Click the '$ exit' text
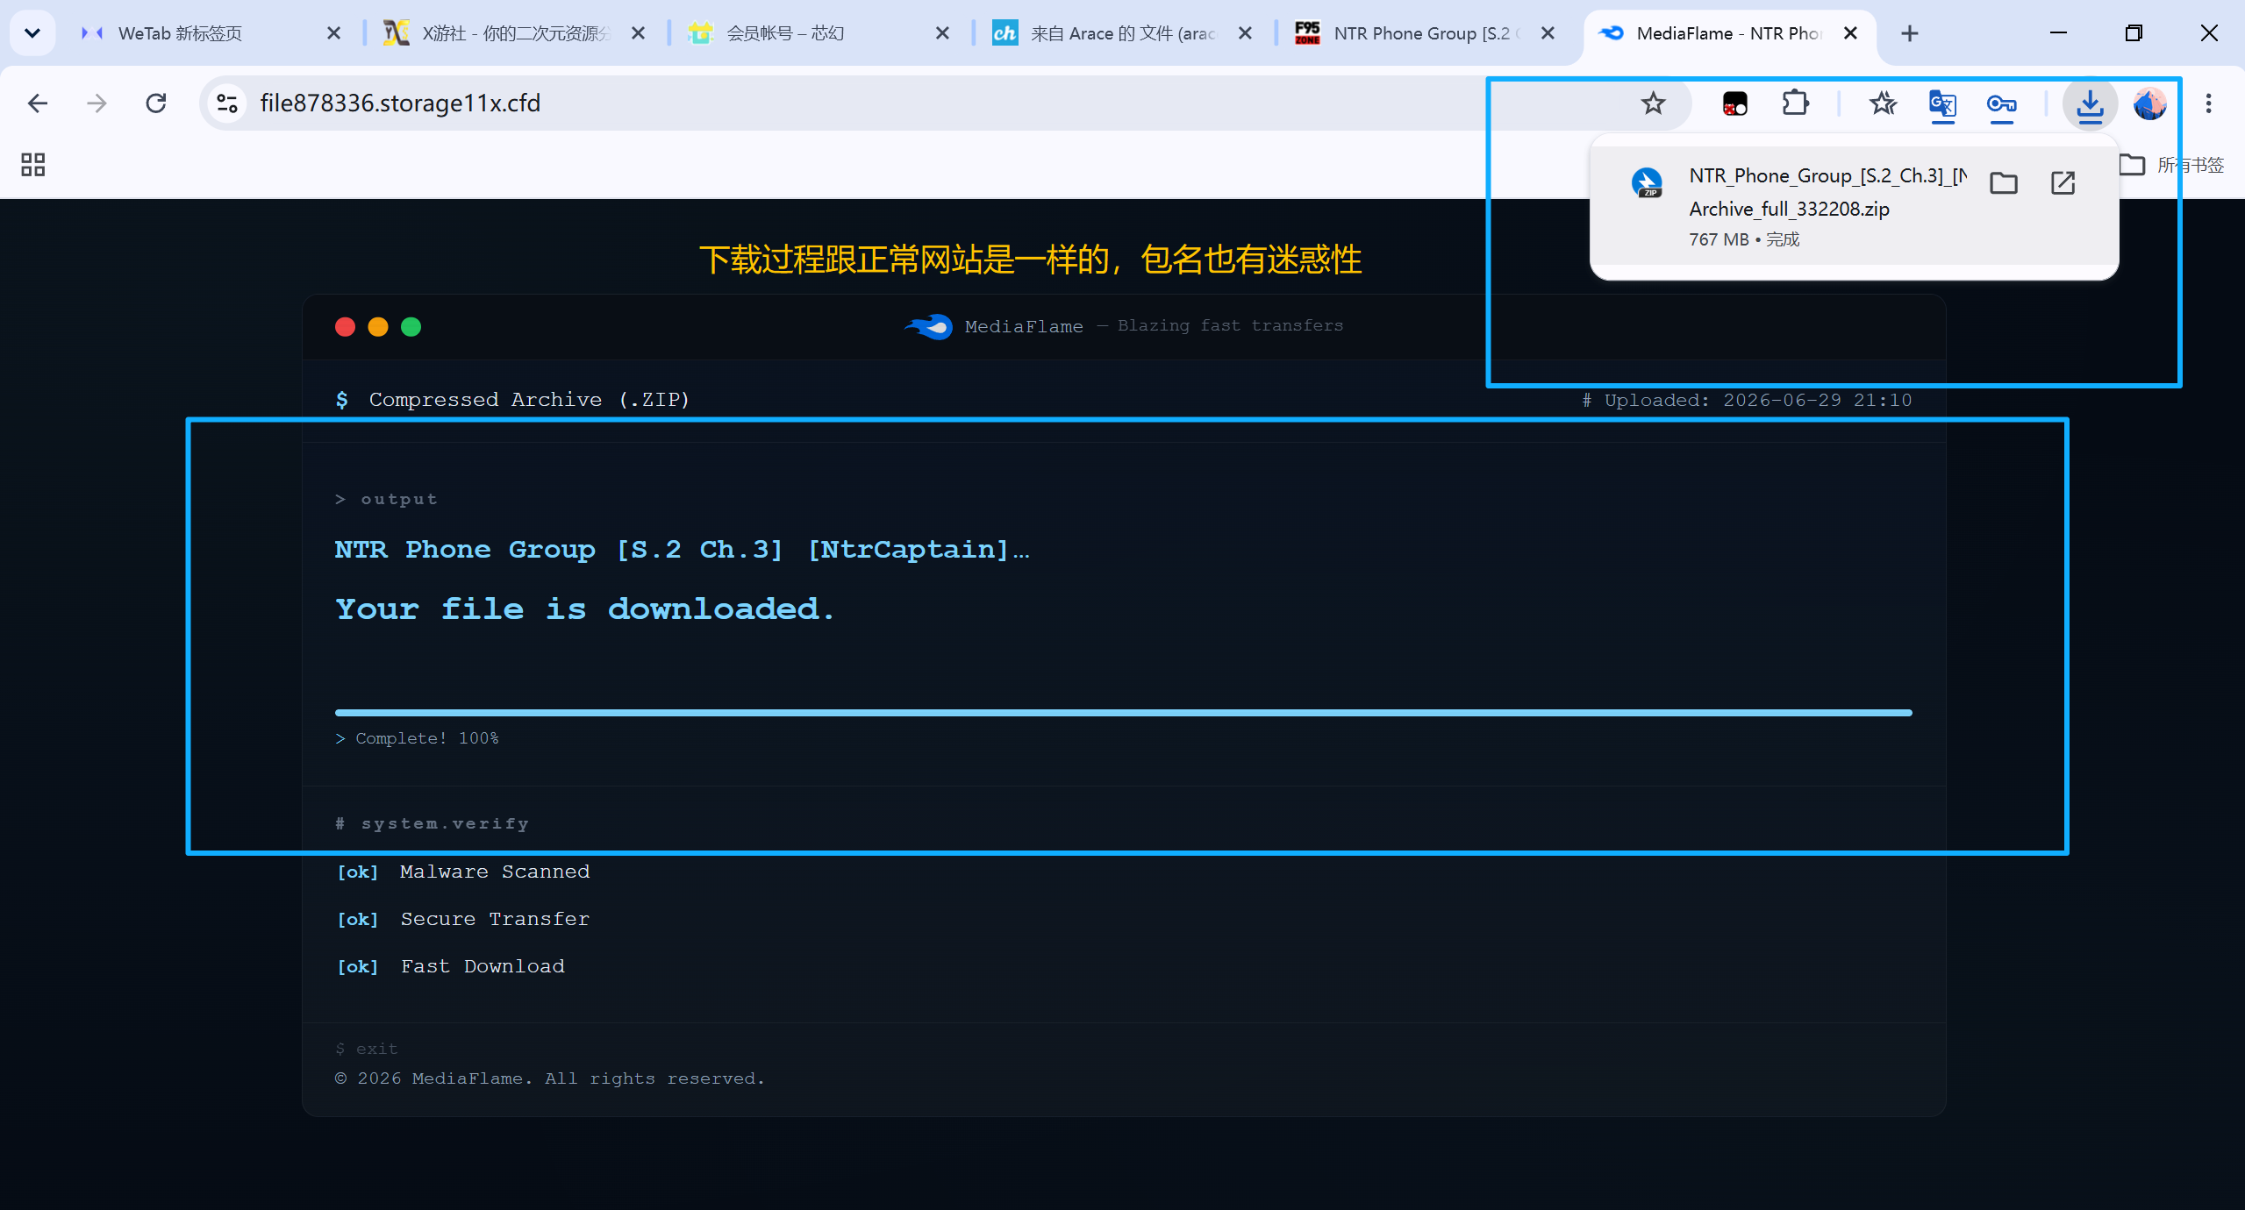Image resolution: width=2245 pixels, height=1210 pixels. (x=366, y=1049)
